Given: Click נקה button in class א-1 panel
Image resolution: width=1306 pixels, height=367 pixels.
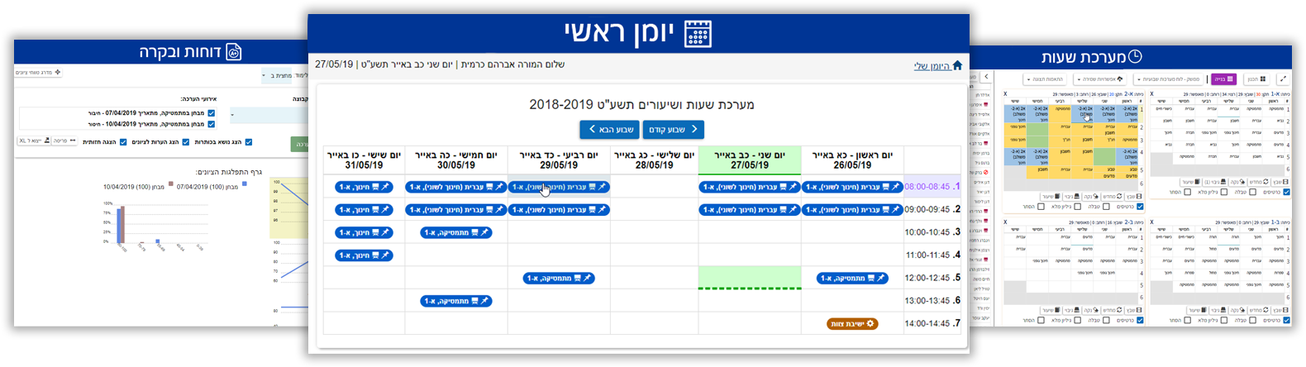Looking at the screenshot, I should click(1237, 182).
